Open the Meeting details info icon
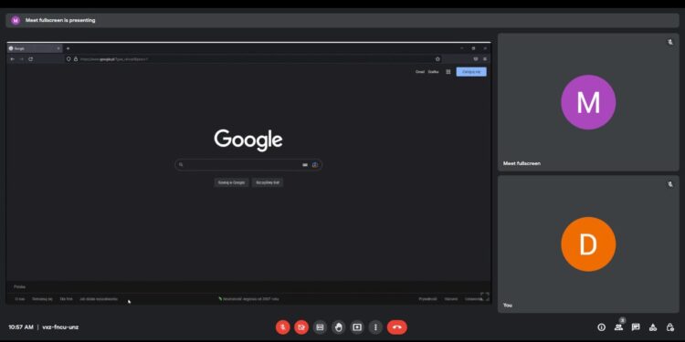Image resolution: width=685 pixels, height=342 pixels. (x=602, y=327)
